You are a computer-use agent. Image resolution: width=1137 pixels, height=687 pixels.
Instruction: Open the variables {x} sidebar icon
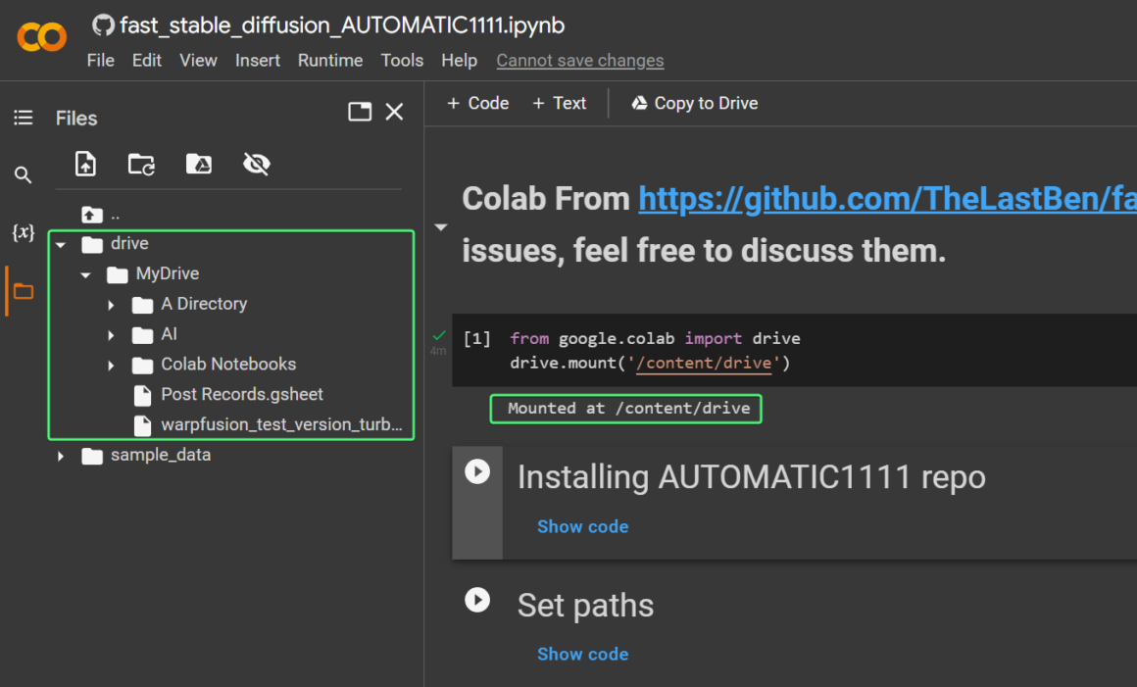24,232
